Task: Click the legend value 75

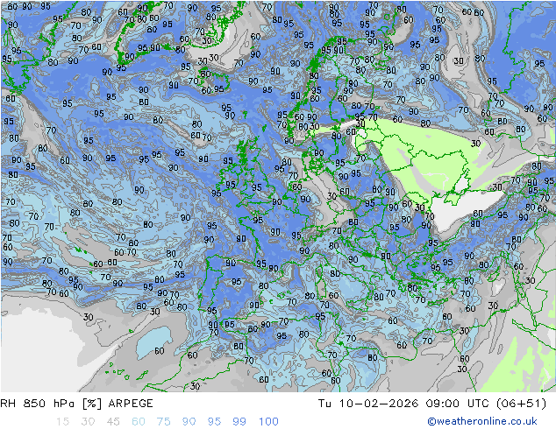Action: pos(164,421)
